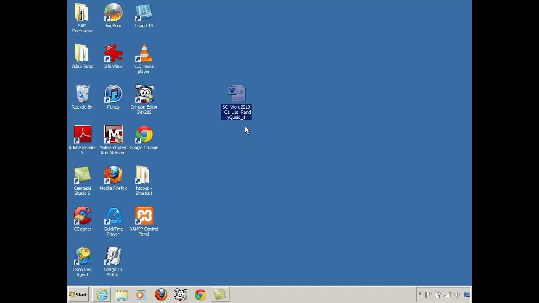Open the volume speaker tray icon
The image size is (539, 303).
[457, 295]
